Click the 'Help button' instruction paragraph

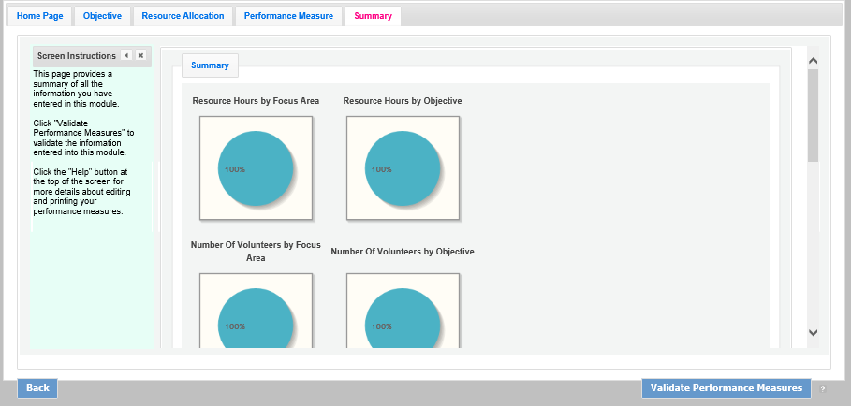click(x=82, y=192)
